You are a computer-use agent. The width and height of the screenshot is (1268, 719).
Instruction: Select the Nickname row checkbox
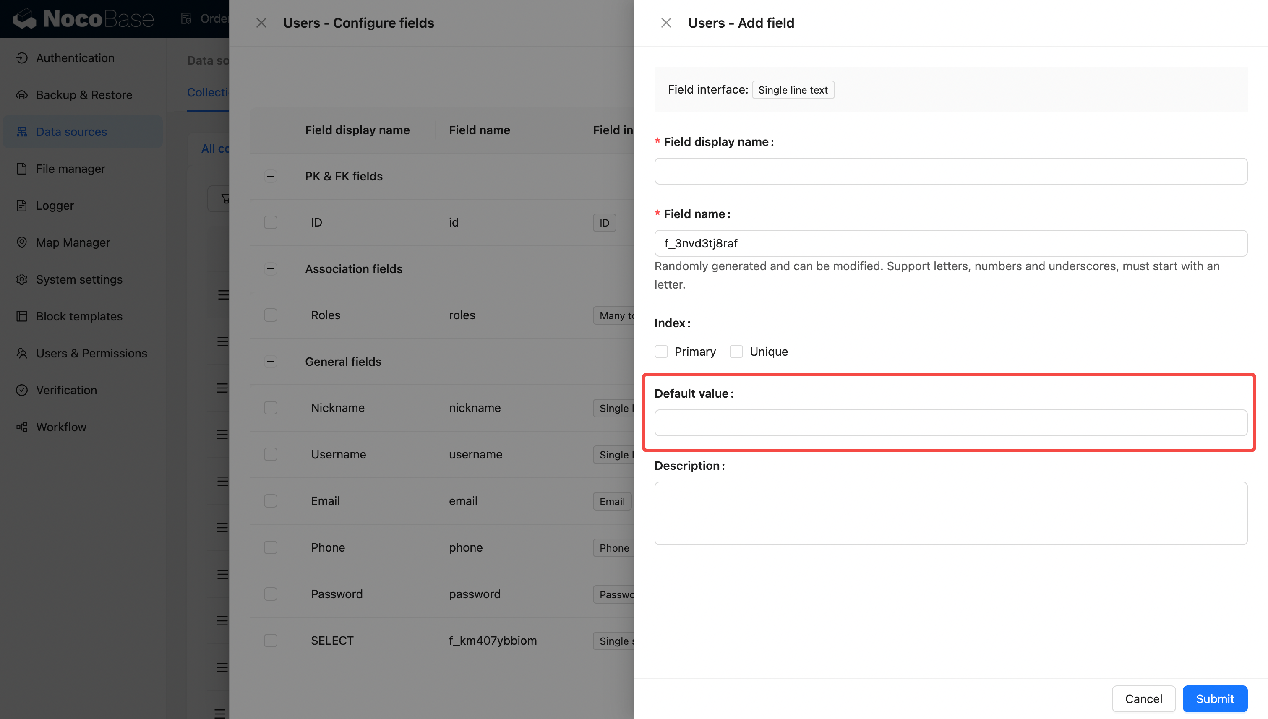click(x=270, y=408)
